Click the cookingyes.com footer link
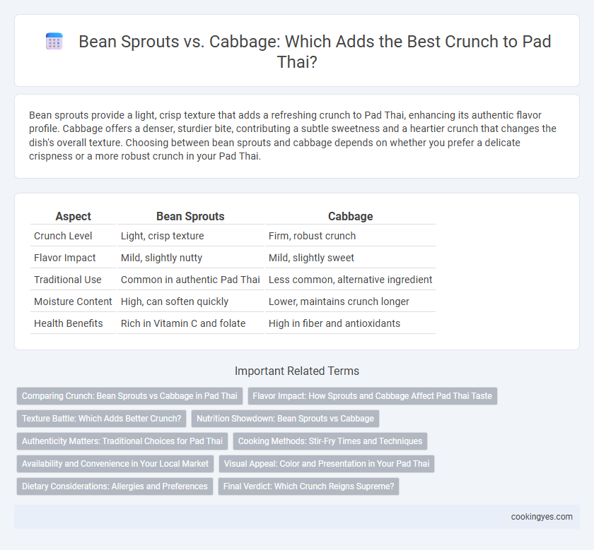This screenshot has width=594, height=550. [x=542, y=517]
